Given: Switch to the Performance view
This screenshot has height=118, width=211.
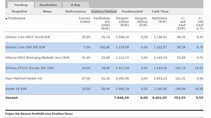Looking at the screenshot, I should pos(76,11).
